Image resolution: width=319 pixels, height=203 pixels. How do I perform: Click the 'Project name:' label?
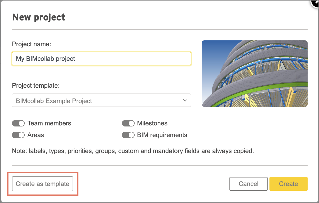32,44
